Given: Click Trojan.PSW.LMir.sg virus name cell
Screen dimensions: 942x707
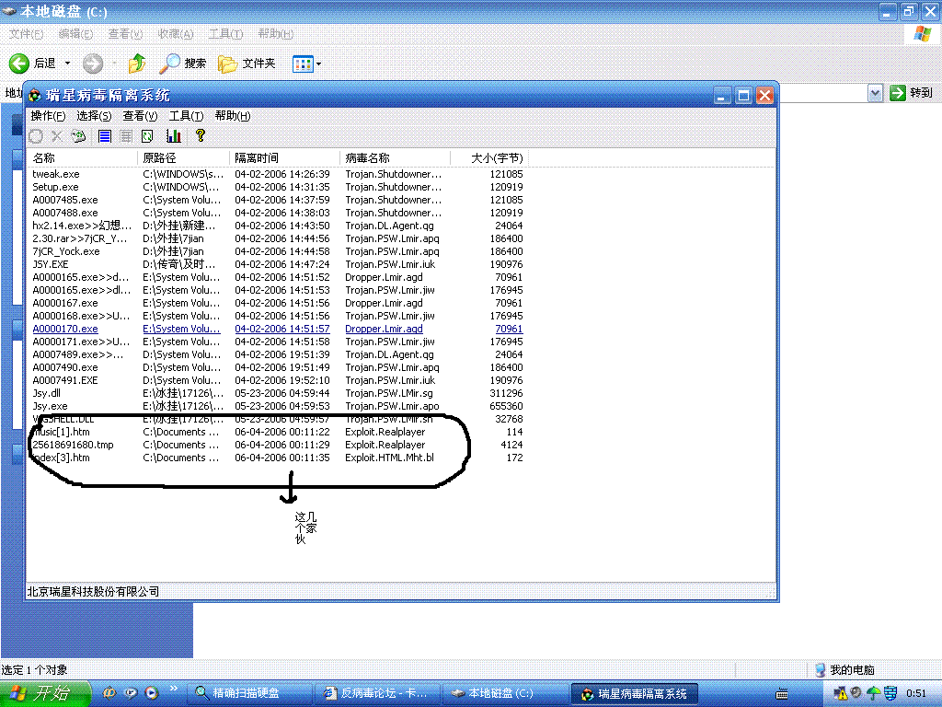Looking at the screenshot, I should click(x=389, y=393).
